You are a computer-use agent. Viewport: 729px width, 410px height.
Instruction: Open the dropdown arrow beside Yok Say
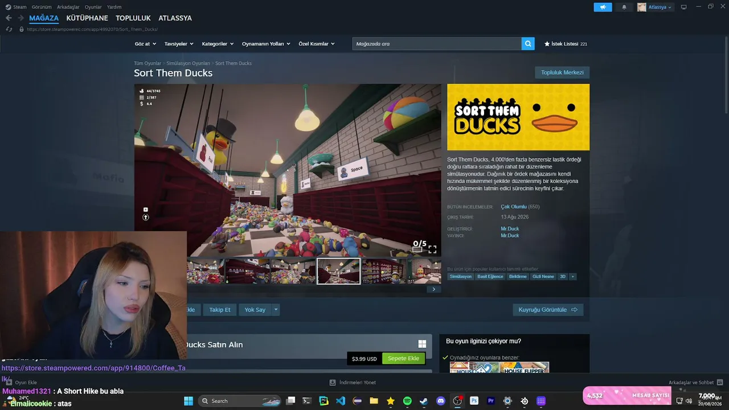pos(276,310)
